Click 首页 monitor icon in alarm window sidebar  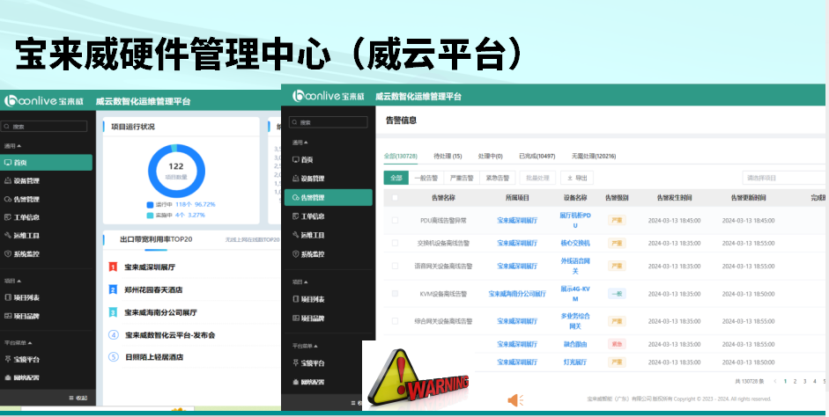(295, 159)
